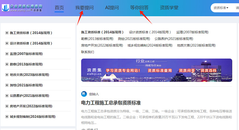
Task: Select sidebar item 设计资质标准（2014版现用）text
Action: coord(31,43)
